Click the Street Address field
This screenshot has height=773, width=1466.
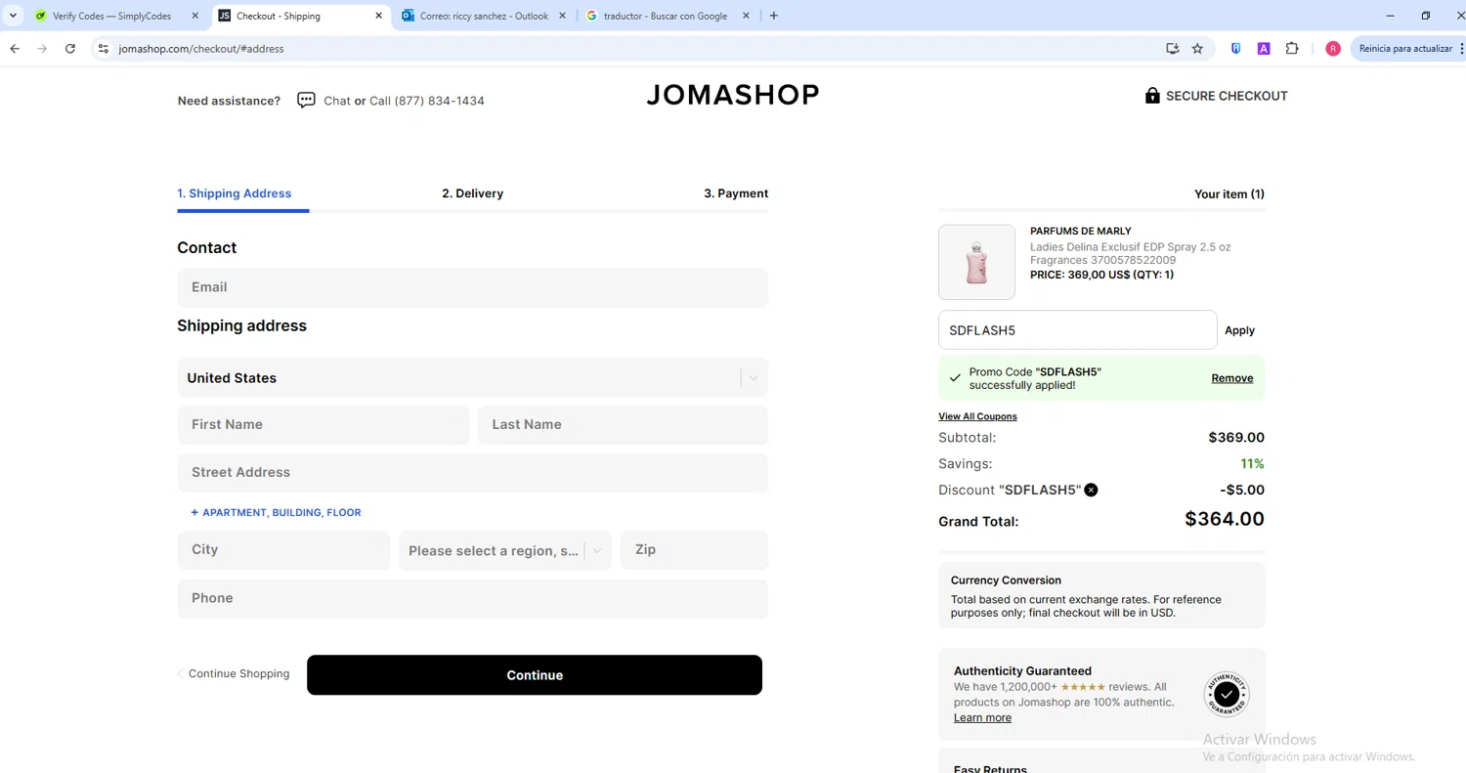pos(472,473)
